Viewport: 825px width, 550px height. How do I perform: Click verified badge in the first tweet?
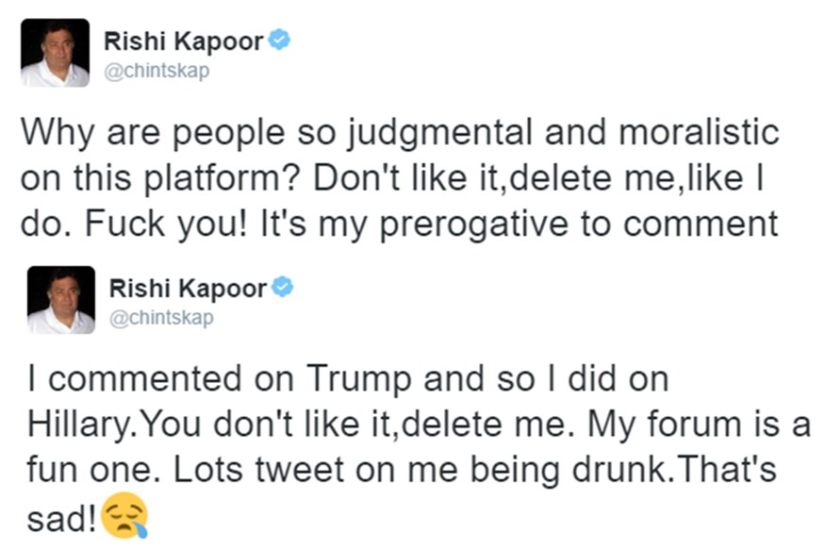(279, 40)
